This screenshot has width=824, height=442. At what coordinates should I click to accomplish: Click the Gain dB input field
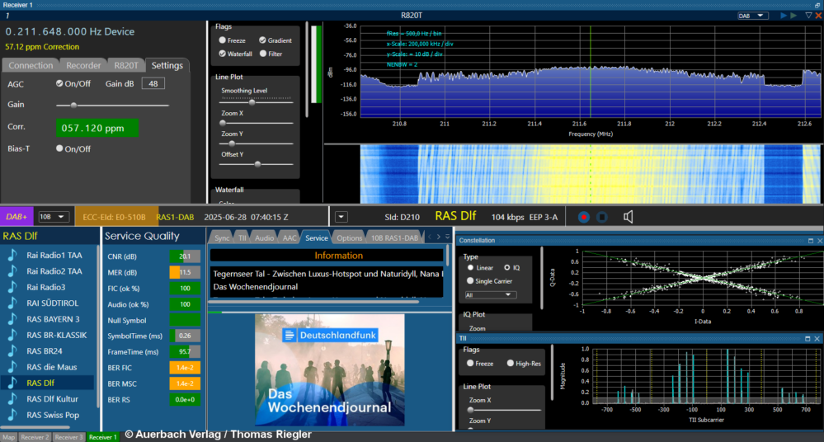coord(153,83)
